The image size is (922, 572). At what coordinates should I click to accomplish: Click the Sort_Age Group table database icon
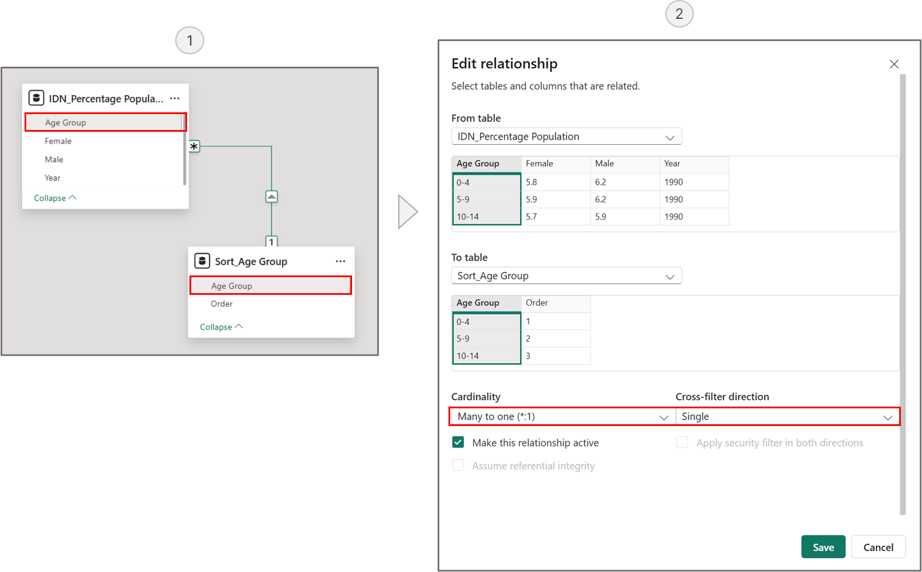(x=202, y=261)
